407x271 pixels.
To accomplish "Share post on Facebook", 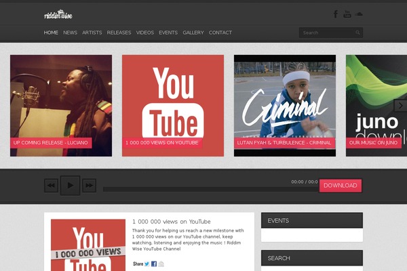I will pyautogui.click(x=154, y=264).
